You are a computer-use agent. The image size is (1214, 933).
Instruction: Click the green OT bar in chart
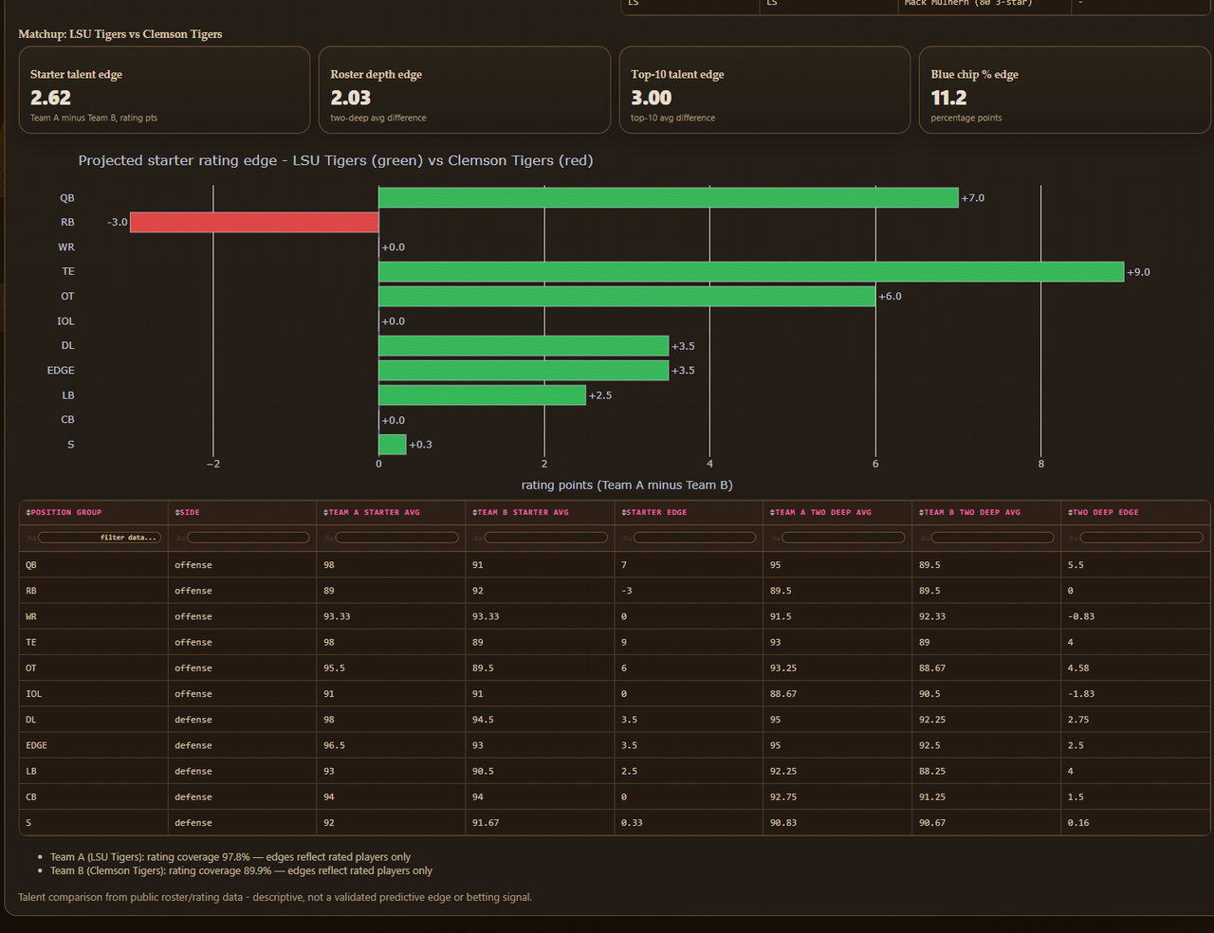pos(627,296)
